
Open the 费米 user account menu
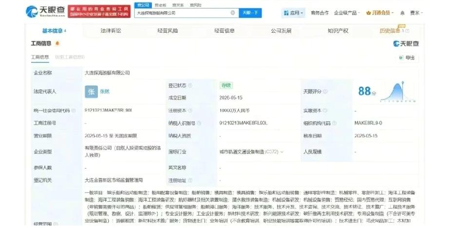coord(416,13)
